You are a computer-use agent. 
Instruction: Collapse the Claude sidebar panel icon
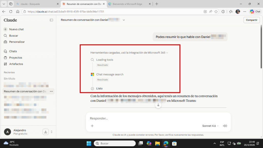(51, 20)
